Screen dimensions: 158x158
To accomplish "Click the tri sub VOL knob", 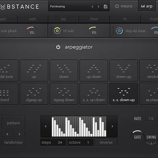I will tap(94, 30).
